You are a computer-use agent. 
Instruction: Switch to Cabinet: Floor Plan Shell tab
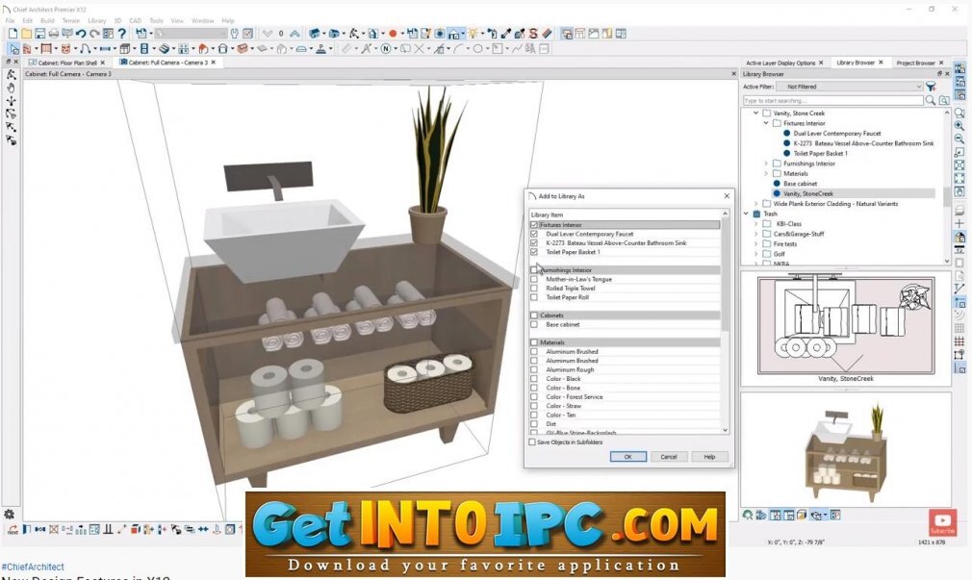(67, 63)
